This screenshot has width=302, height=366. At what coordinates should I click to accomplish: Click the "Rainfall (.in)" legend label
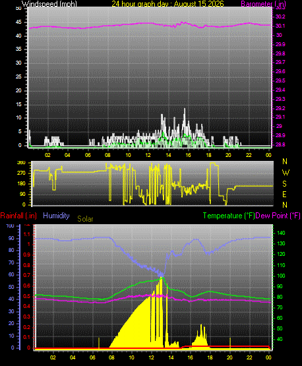point(18,216)
